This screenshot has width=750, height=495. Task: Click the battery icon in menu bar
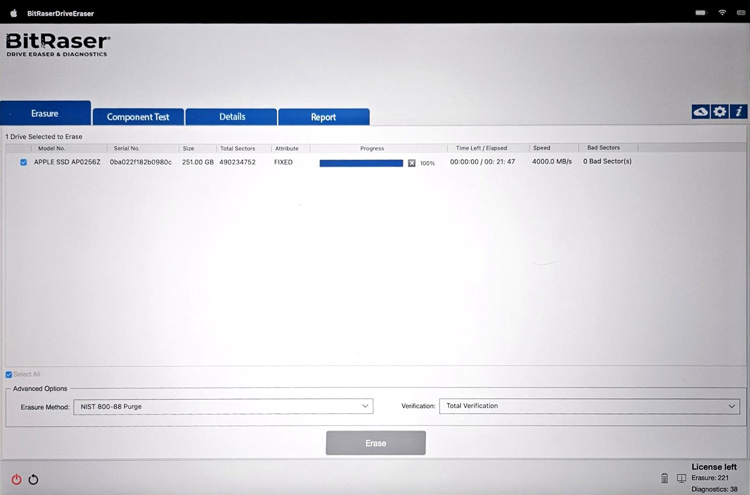pos(701,13)
